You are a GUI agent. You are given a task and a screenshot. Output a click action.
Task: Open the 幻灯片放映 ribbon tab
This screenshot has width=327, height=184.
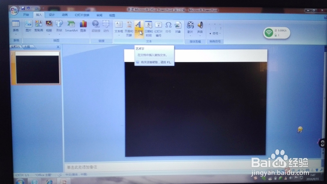coord(82,15)
